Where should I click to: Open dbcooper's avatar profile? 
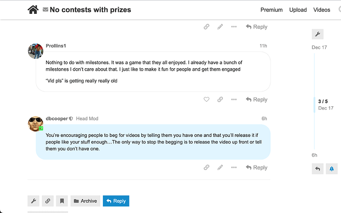click(x=36, y=124)
